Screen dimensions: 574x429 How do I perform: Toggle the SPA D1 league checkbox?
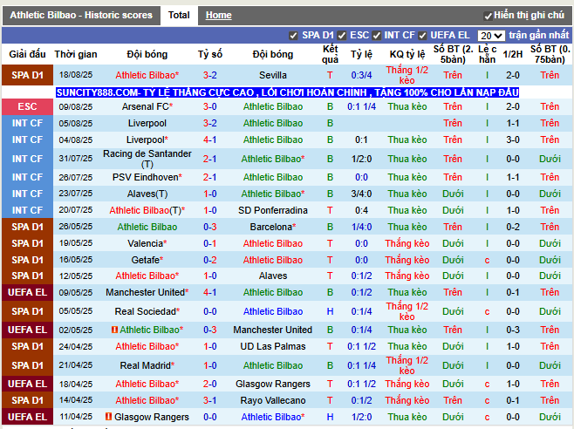293,36
